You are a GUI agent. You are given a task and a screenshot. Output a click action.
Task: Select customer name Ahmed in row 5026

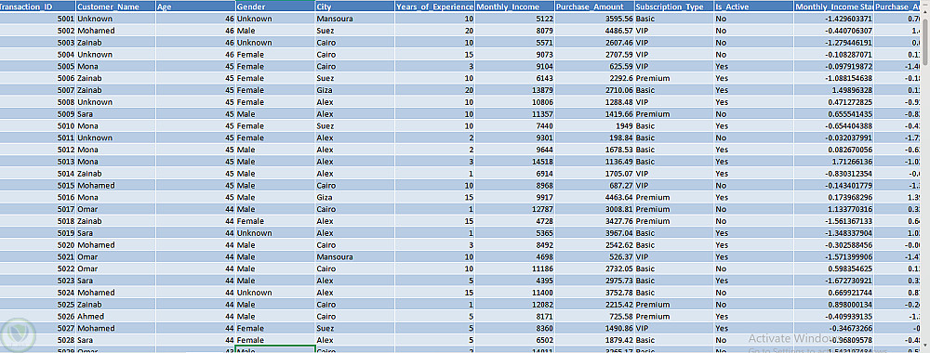115,316
